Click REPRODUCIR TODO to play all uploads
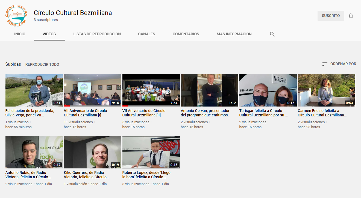The width and height of the screenshot is (361, 198). coord(42,64)
